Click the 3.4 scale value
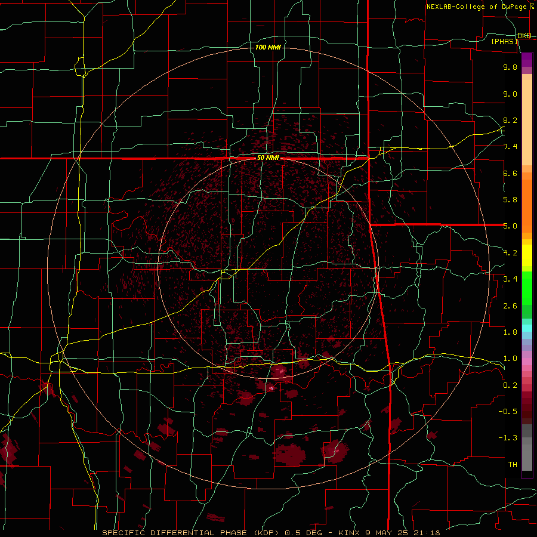537x537 pixels. (510, 279)
